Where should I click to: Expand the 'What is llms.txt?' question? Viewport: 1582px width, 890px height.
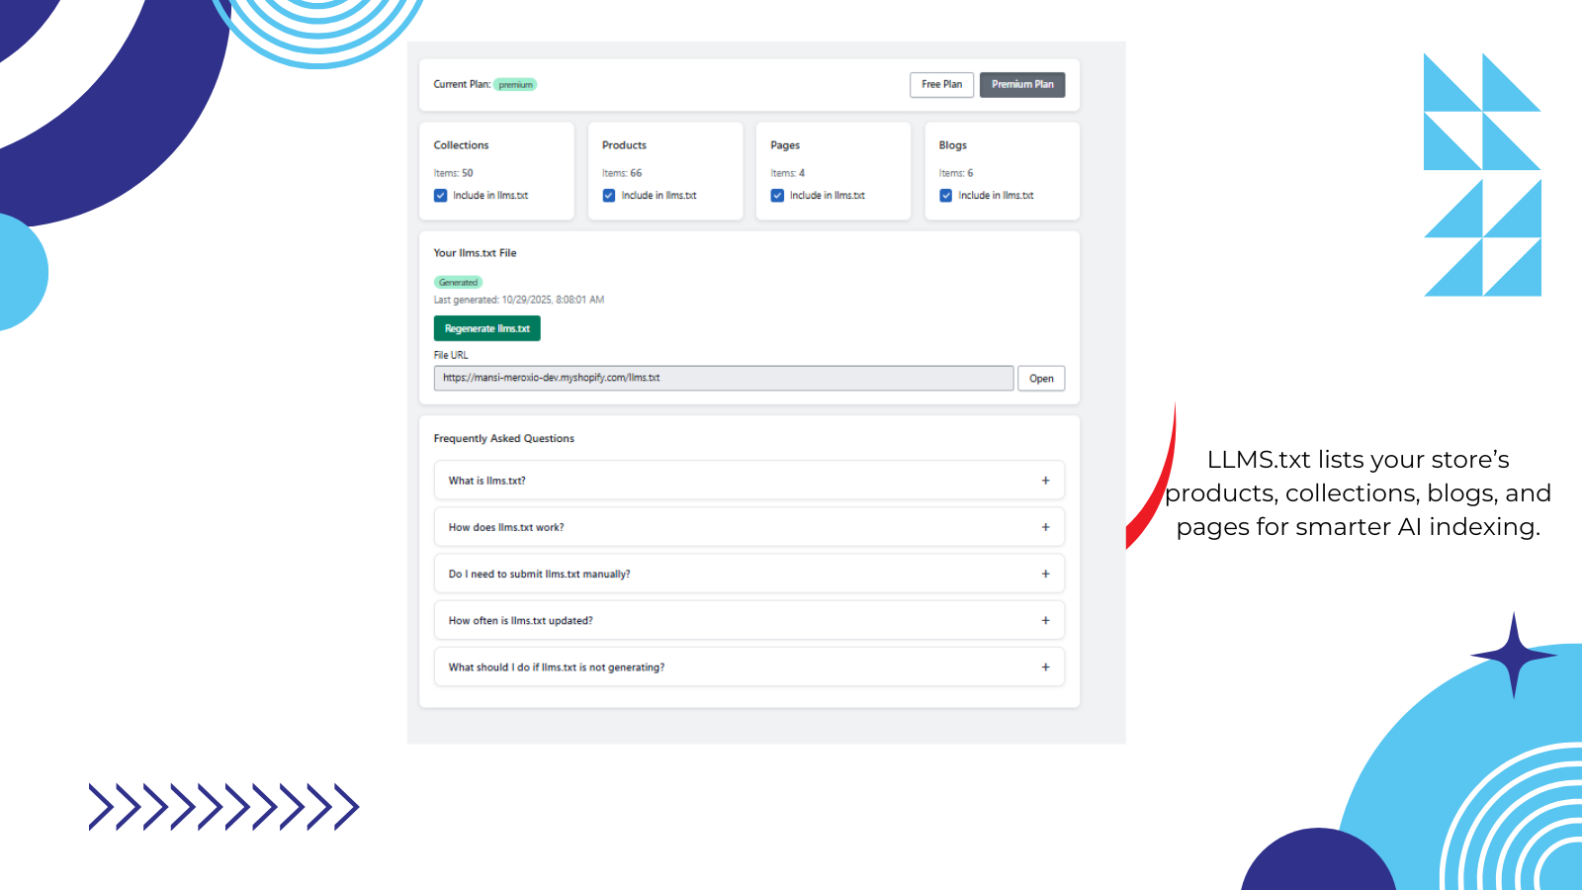pyautogui.click(x=749, y=481)
